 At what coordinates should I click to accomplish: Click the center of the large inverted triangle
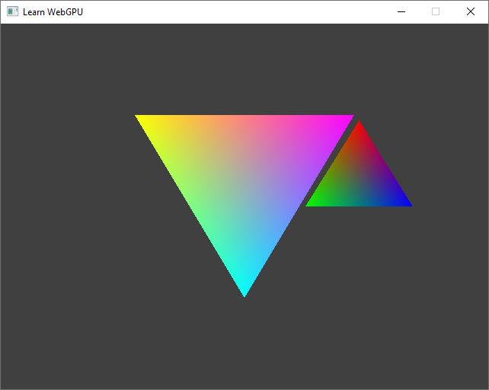[x=244, y=175]
